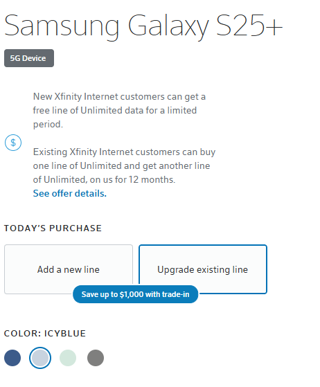Image resolution: width=320 pixels, height=387 pixels.
Task: Click the Save up to $1,000 trade-in badge
Action: coord(135,294)
